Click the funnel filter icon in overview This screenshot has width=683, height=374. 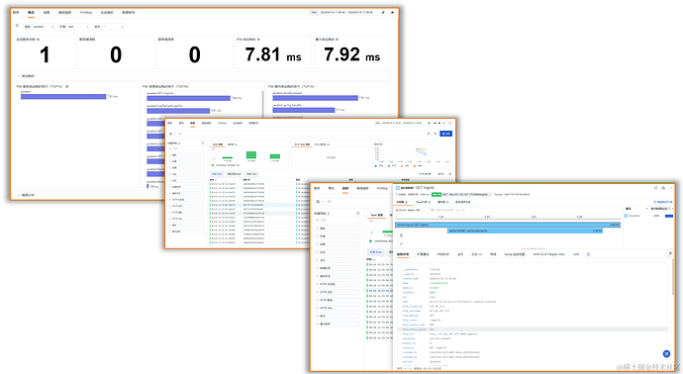pyautogui.click(x=17, y=26)
